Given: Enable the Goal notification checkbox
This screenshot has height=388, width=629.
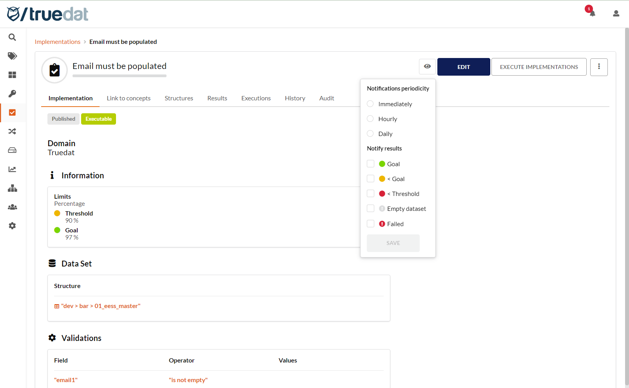Looking at the screenshot, I should [x=370, y=163].
